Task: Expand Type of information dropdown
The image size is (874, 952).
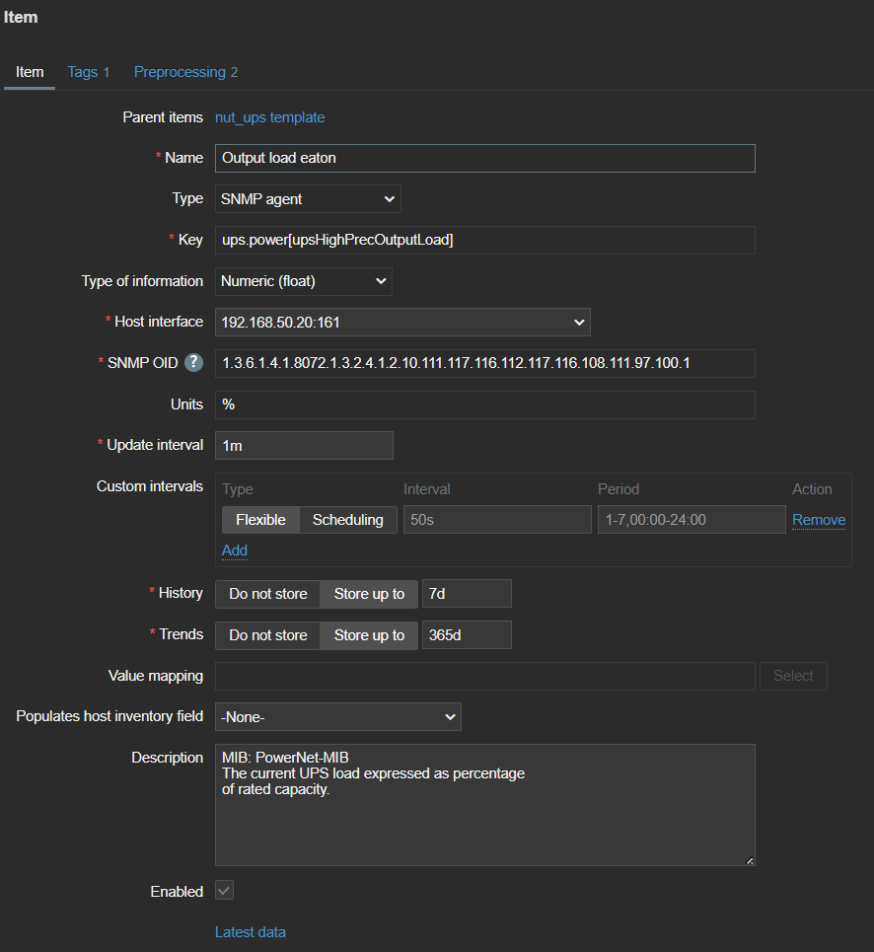Action: tap(304, 281)
